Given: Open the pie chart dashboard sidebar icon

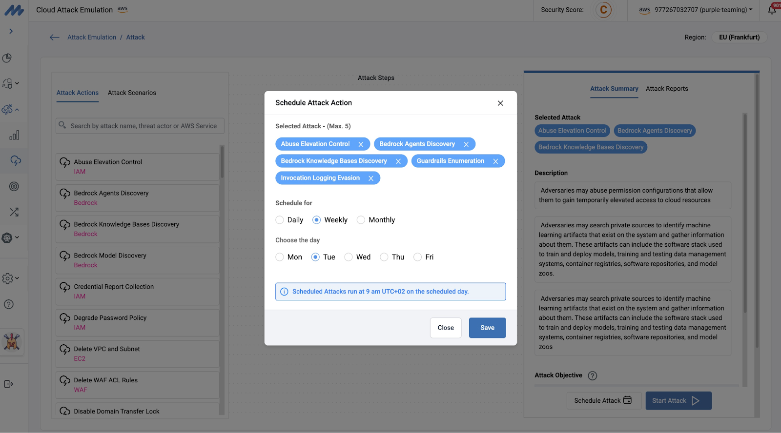Looking at the screenshot, I should [7, 58].
